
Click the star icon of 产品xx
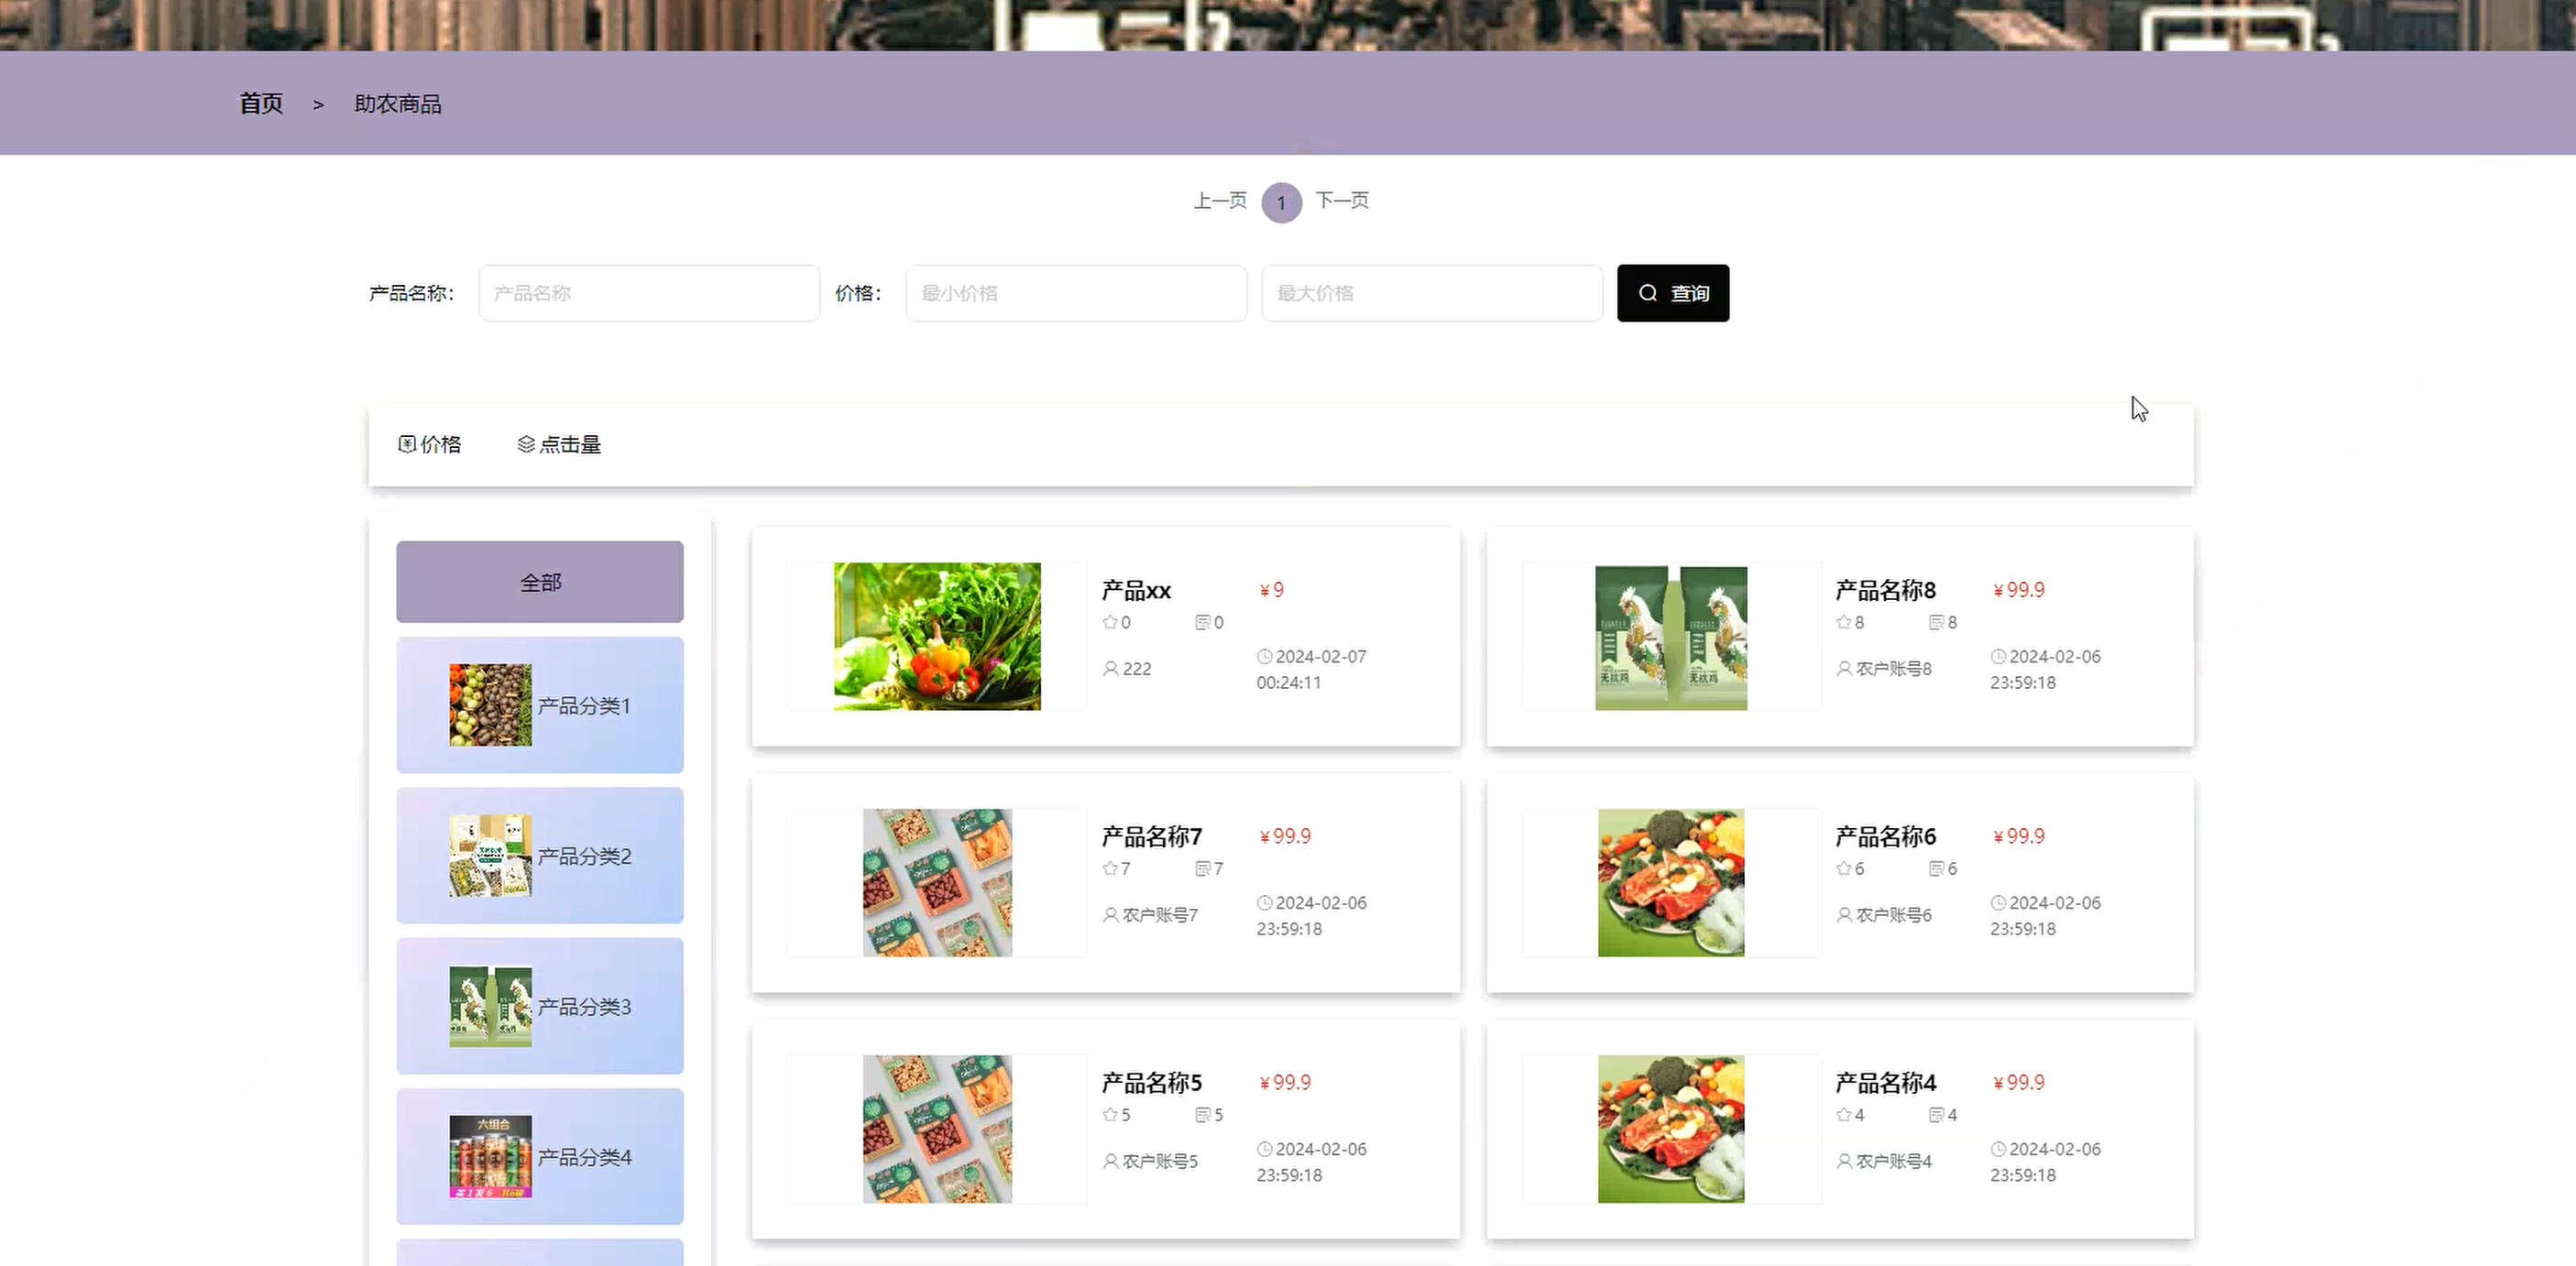1110,622
